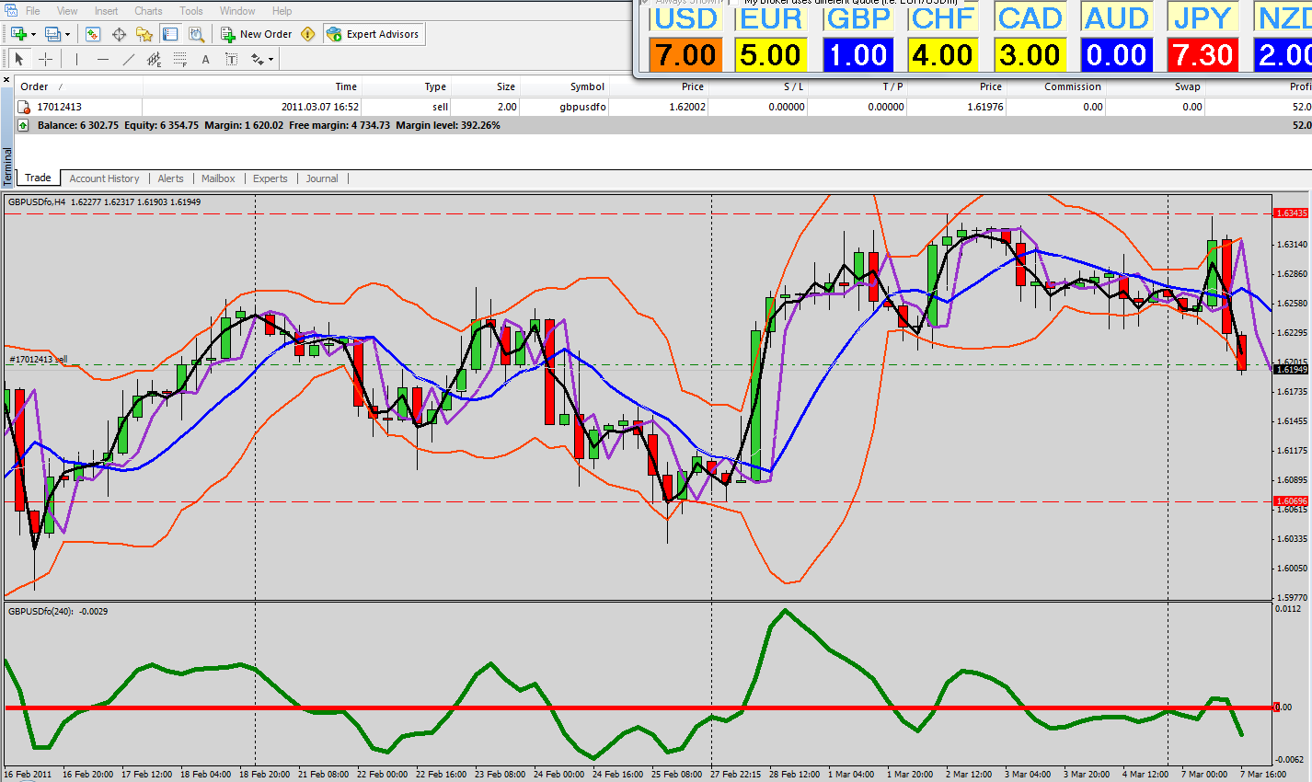
Task: Click the current price tag 1.61949
Action: [1291, 369]
